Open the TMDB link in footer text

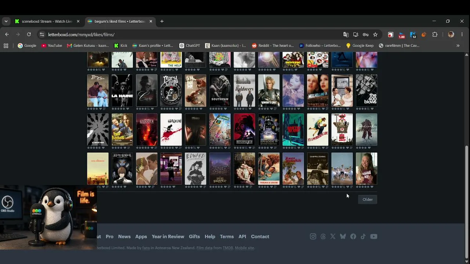point(228,248)
